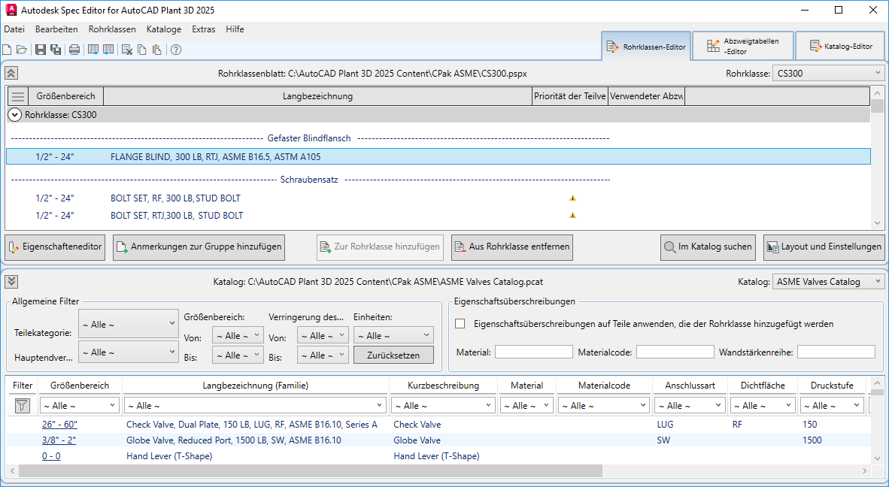
Task: Click into the Wandstärkenreihe field
Action: click(836, 352)
